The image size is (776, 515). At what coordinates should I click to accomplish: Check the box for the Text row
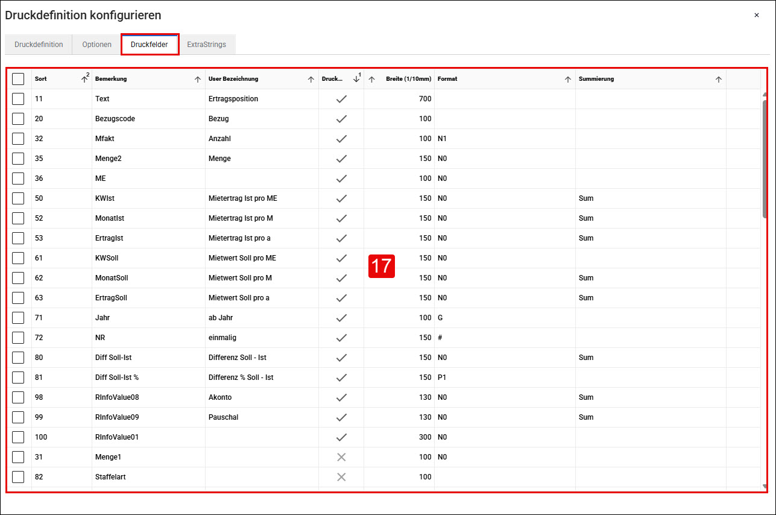[18, 99]
